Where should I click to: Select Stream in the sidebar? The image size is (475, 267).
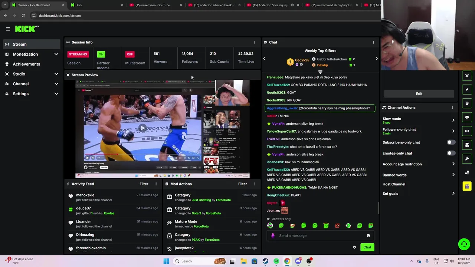click(32, 44)
